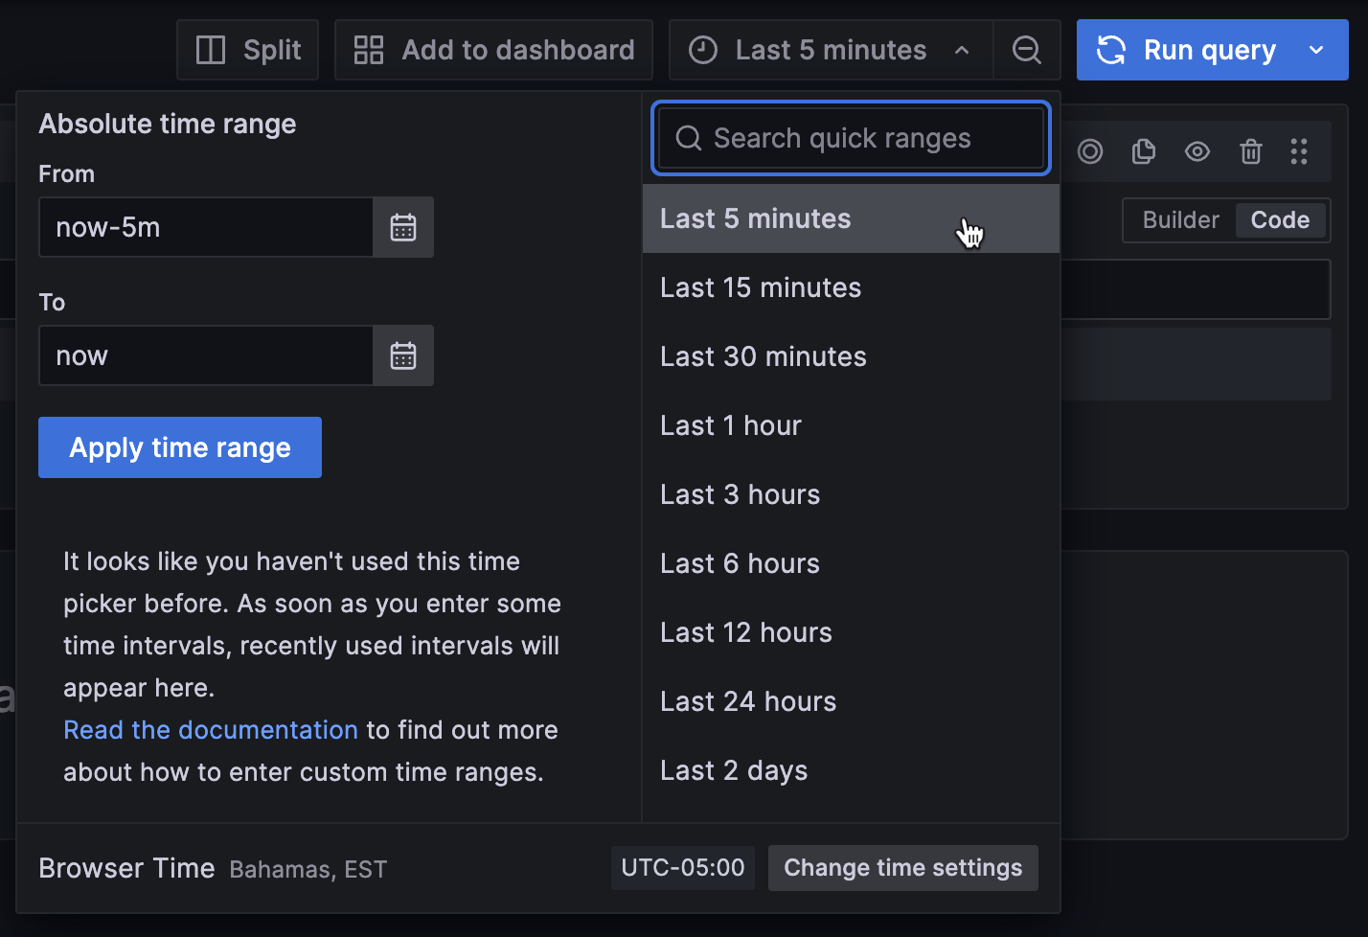1368x937 pixels.
Task: Click Change time settings button
Action: (902, 868)
